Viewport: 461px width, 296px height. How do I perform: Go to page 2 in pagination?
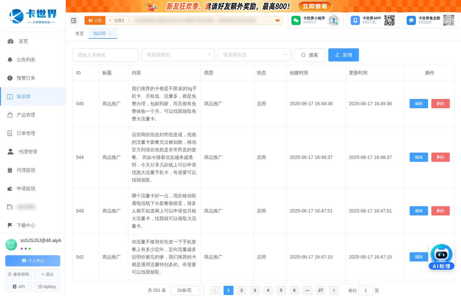(x=242, y=290)
